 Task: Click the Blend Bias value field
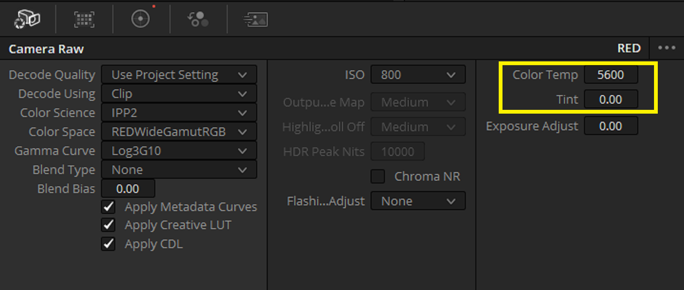(128, 189)
